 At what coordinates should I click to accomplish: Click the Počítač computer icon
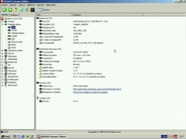6,21
